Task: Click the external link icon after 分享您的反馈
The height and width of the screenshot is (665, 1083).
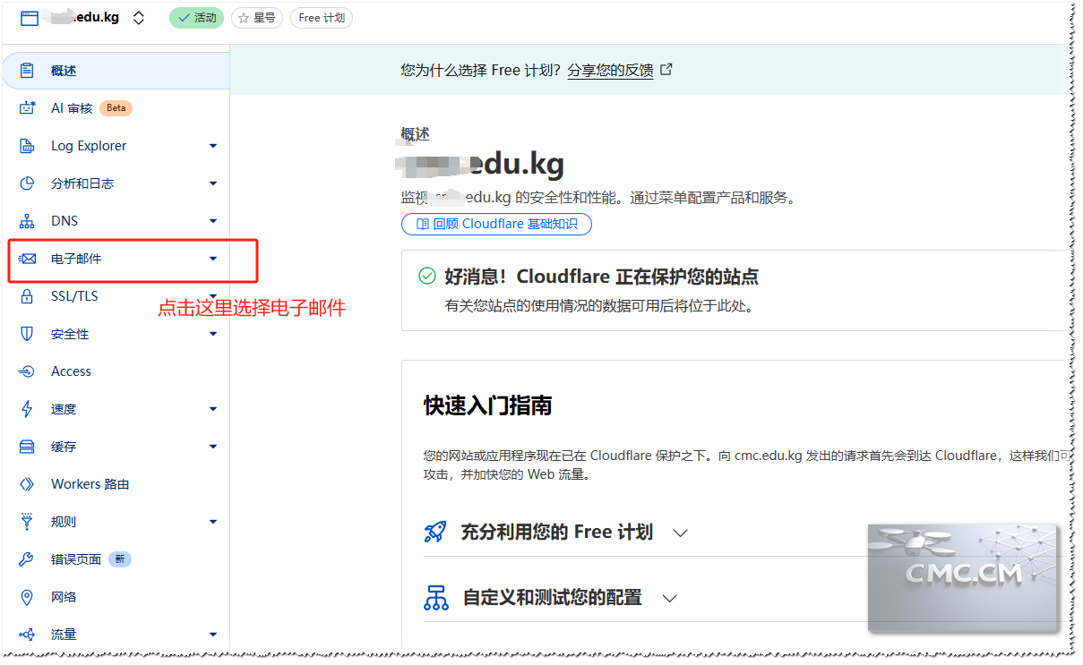Action: click(666, 69)
